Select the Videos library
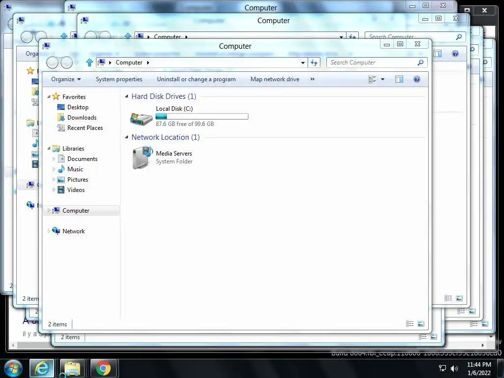Image resolution: width=504 pixels, height=378 pixels. (76, 190)
